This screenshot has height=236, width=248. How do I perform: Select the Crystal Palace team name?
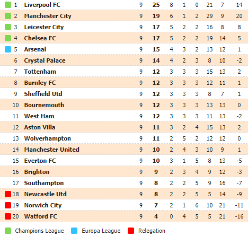pos(45,60)
